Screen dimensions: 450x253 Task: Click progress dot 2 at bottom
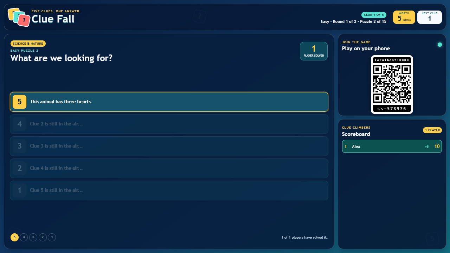[43, 238]
